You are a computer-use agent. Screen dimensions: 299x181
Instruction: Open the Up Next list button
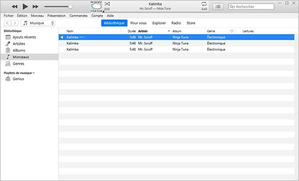coord(218,6)
